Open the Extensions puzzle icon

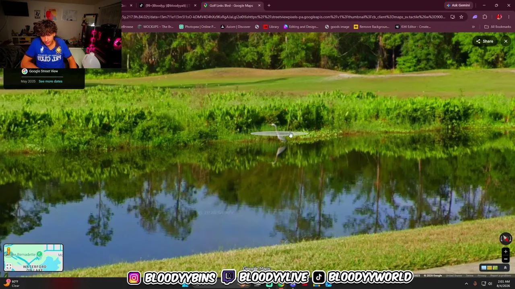point(485,17)
